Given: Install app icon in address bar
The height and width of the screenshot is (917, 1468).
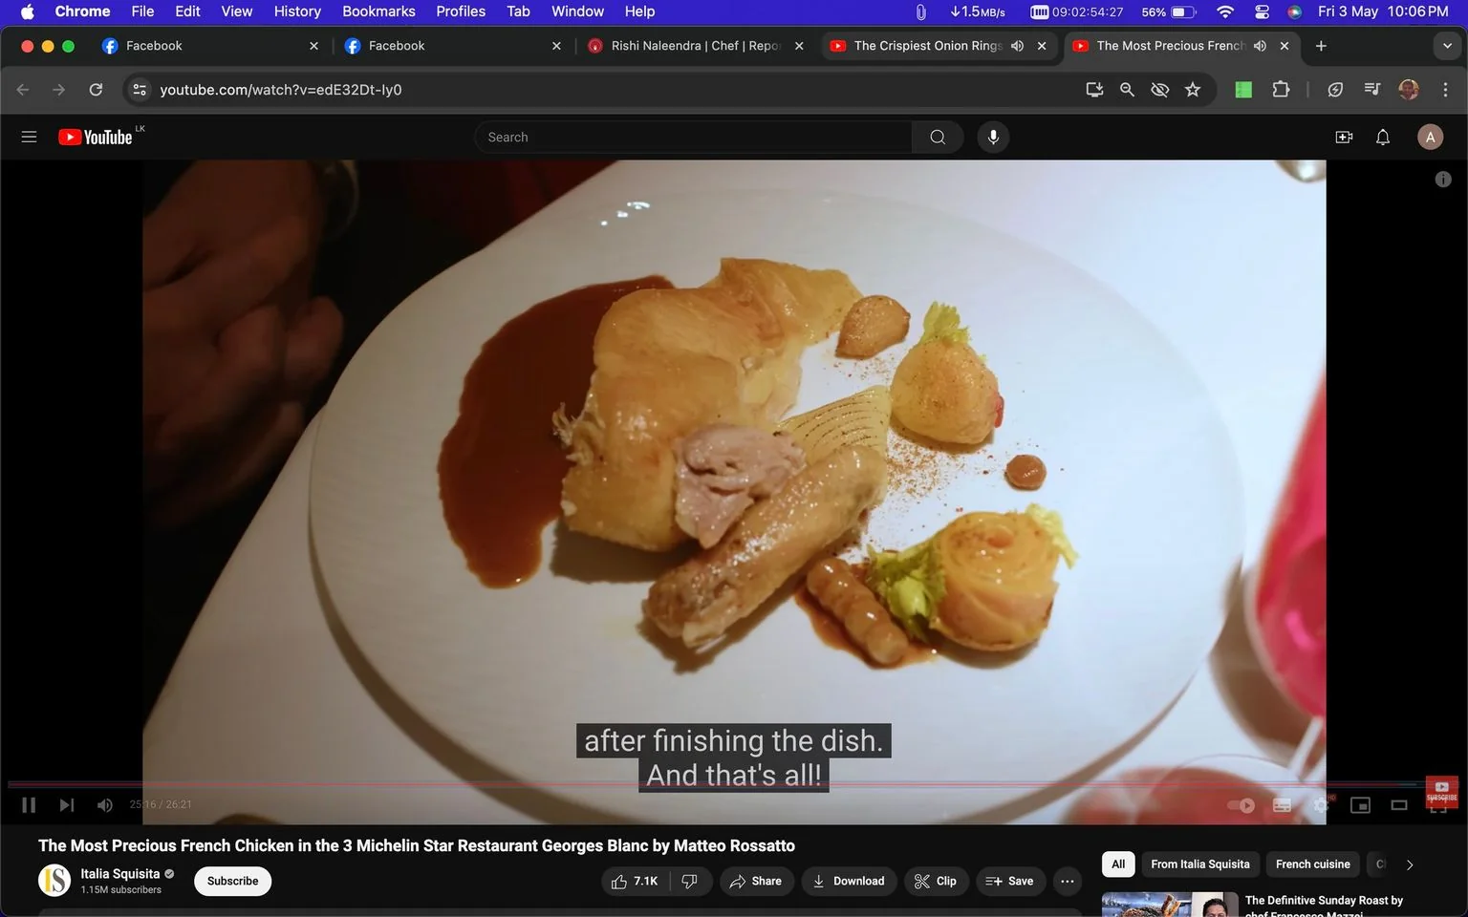Looking at the screenshot, I should pyautogui.click(x=1094, y=89).
